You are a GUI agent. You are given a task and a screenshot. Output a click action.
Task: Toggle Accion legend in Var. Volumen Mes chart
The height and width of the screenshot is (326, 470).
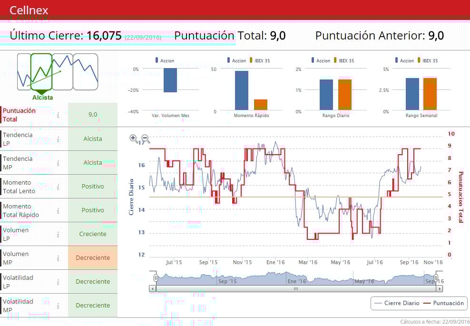pos(165,60)
